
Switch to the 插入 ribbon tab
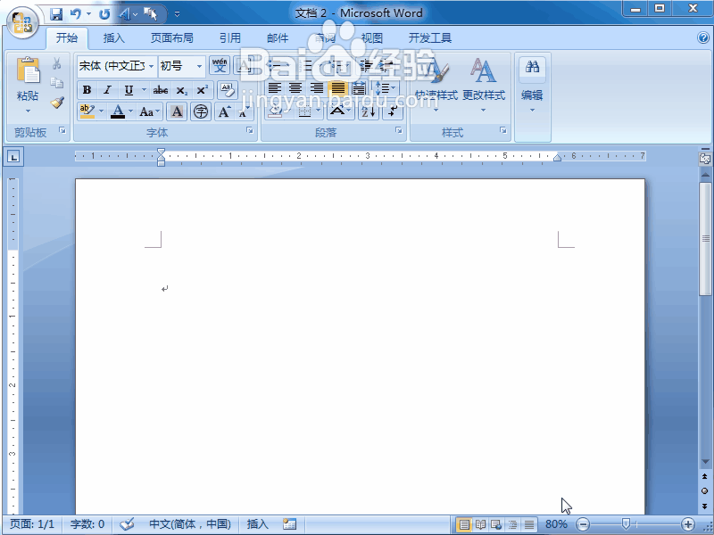point(114,37)
